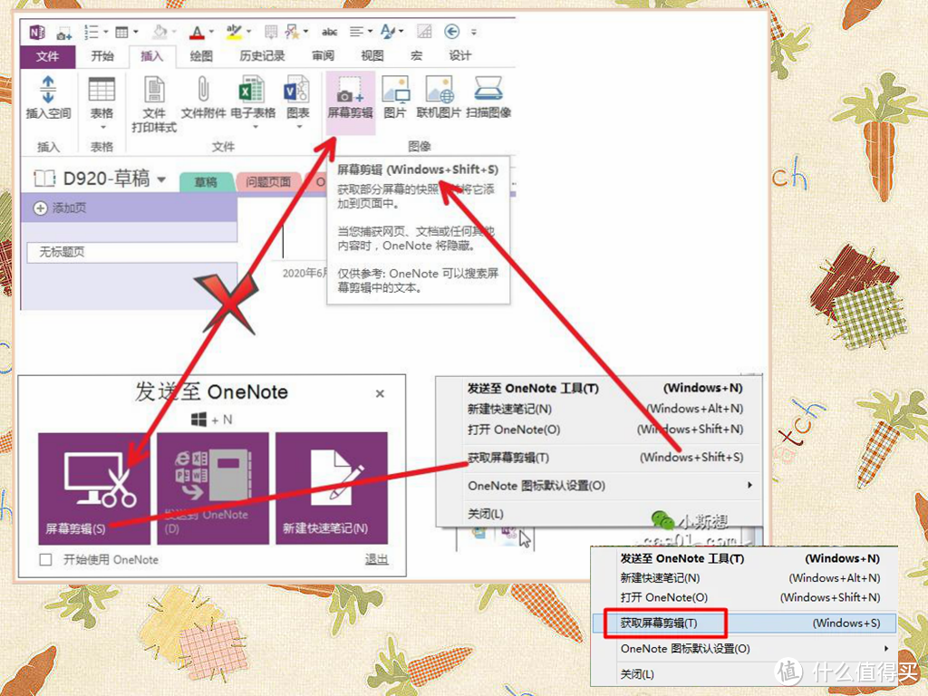Open the alignment dropdown arrow

370,32
